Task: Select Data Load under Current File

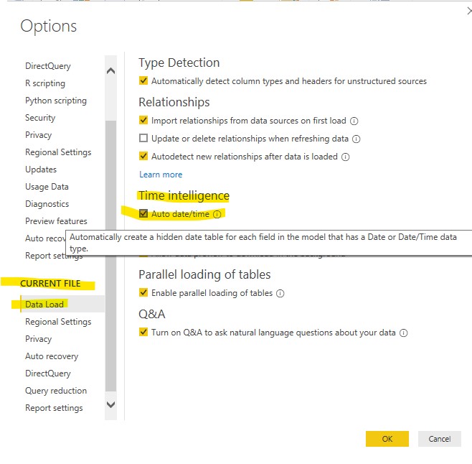Action: [x=44, y=305]
